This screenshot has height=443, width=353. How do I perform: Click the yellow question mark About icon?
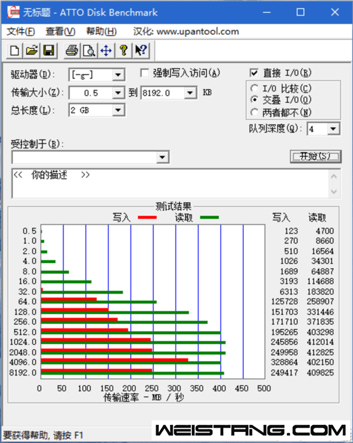[124, 51]
